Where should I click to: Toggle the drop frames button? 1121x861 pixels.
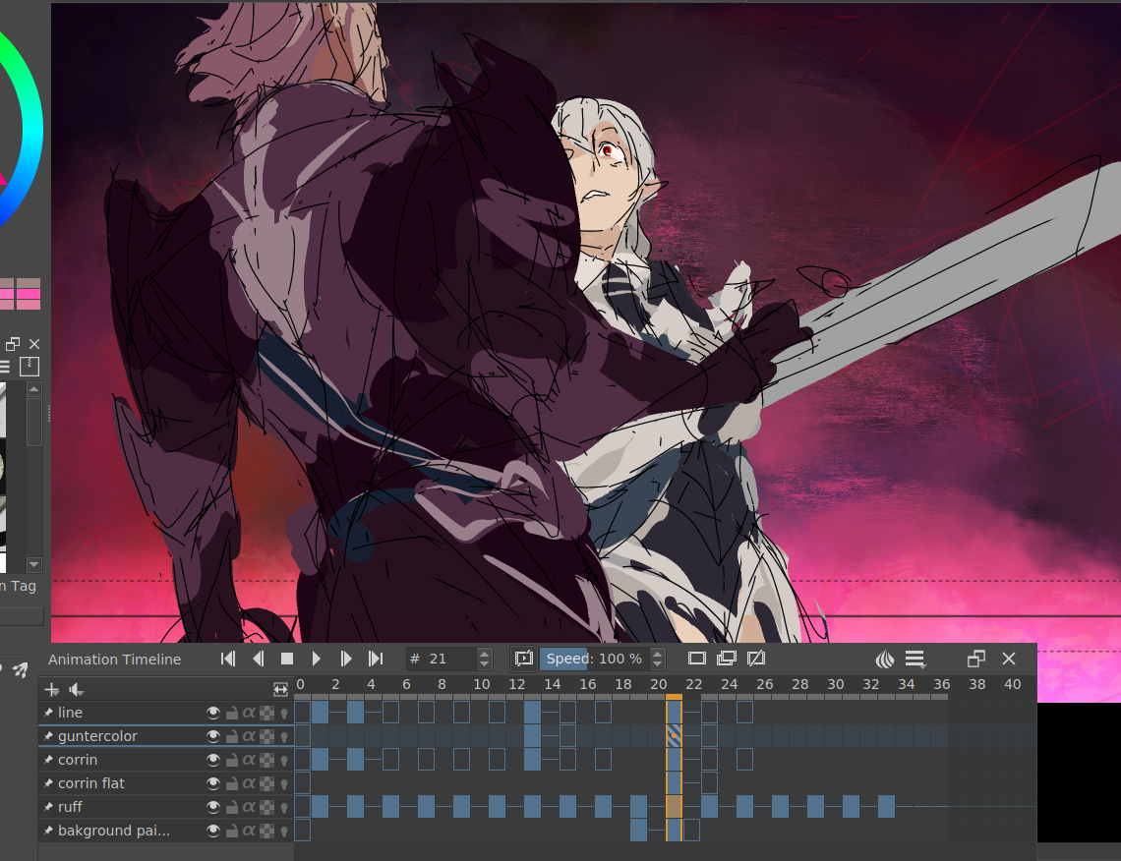(x=523, y=659)
